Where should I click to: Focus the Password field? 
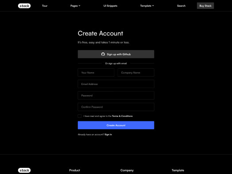point(116,96)
